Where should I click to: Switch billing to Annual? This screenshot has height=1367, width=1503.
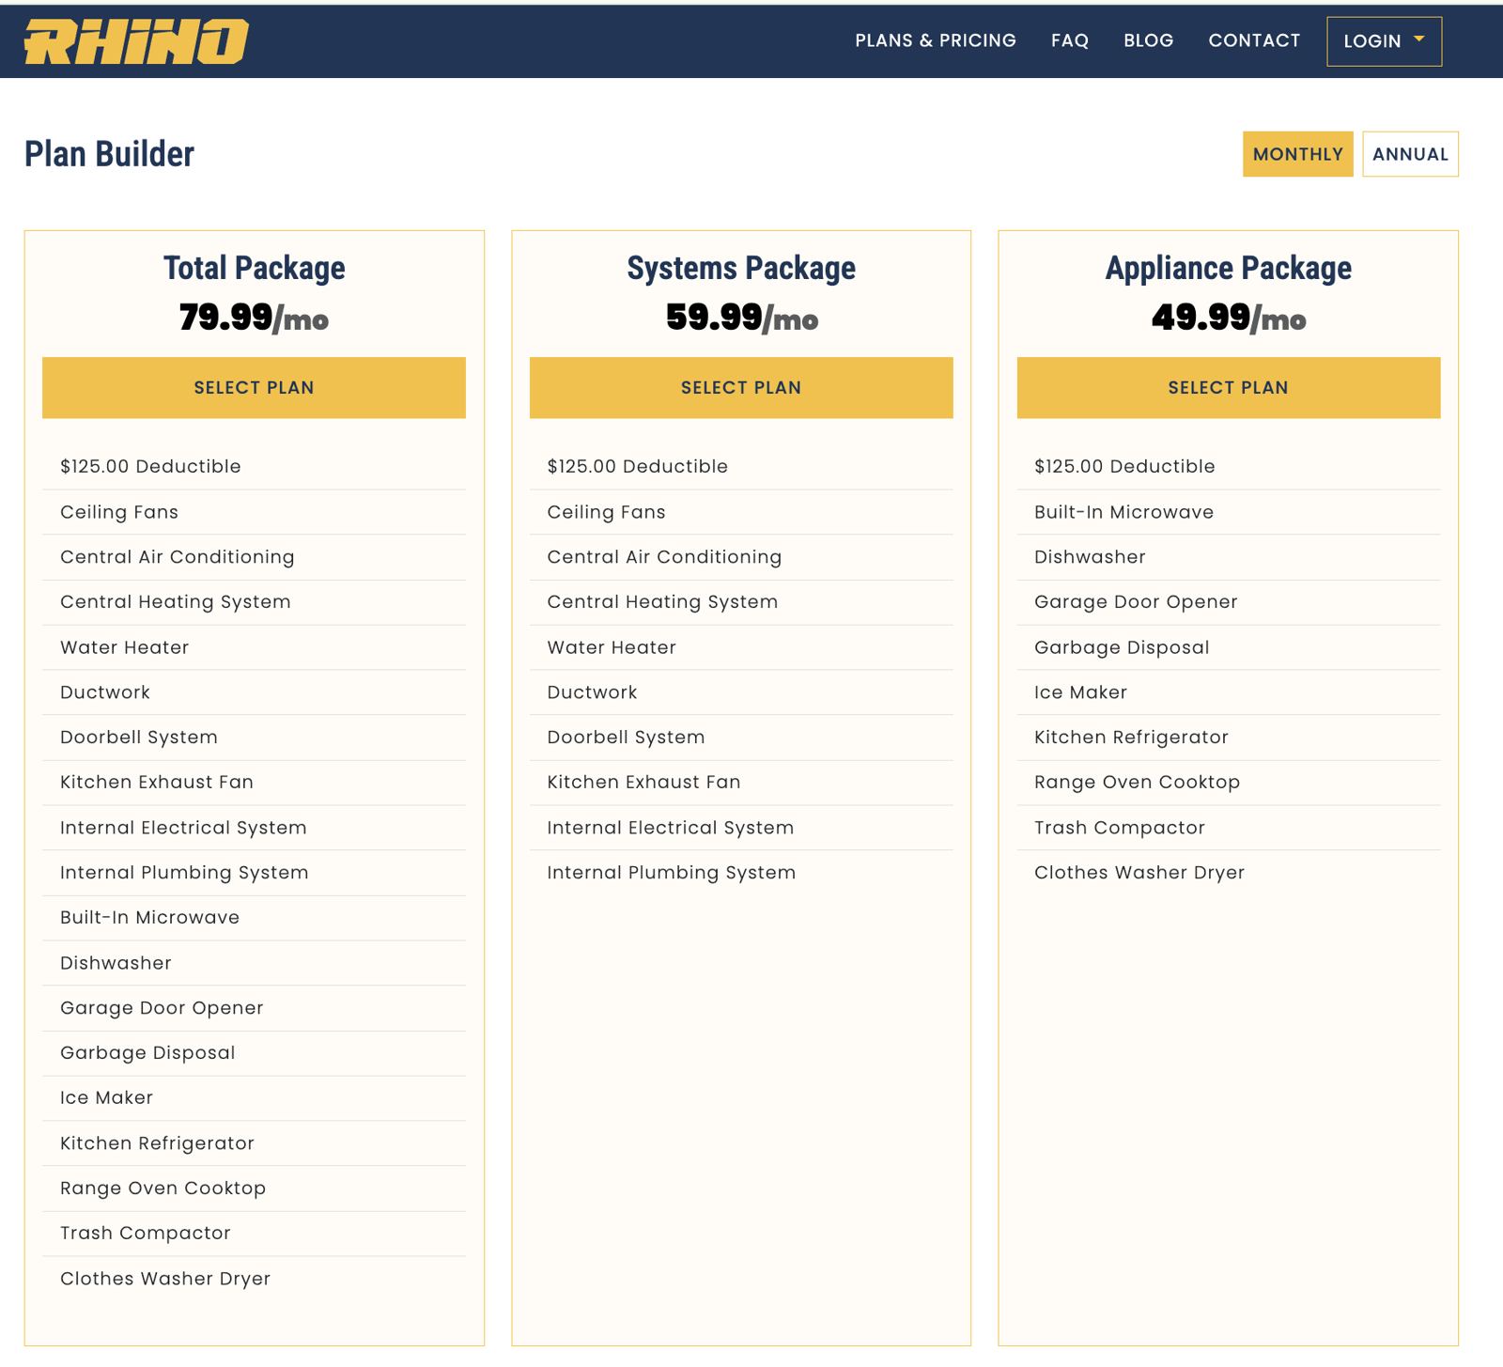(x=1410, y=154)
